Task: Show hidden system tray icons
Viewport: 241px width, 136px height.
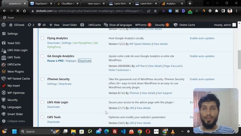Action: (x=182, y=131)
